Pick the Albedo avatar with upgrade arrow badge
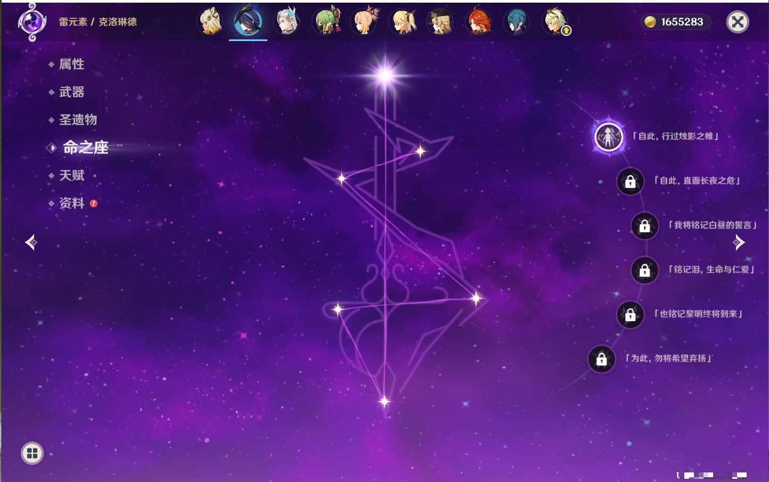769x482 pixels. tap(555, 22)
